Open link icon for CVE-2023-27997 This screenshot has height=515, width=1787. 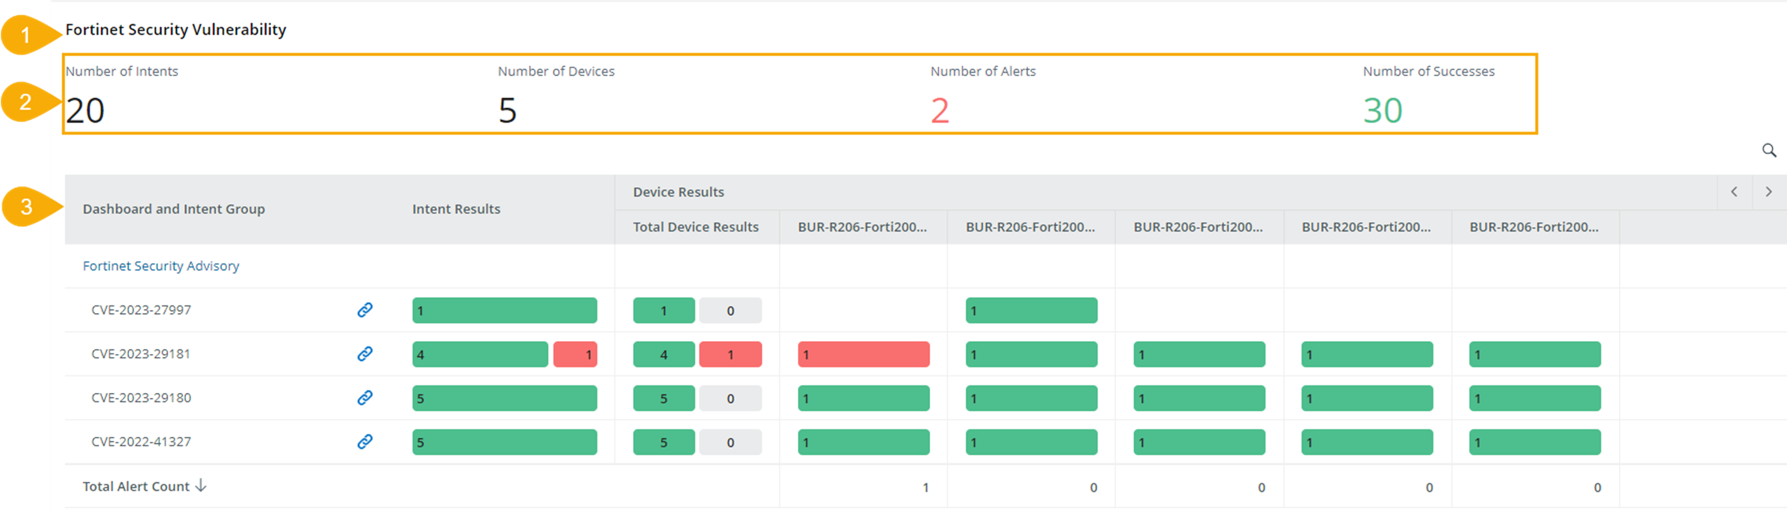point(365,310)
